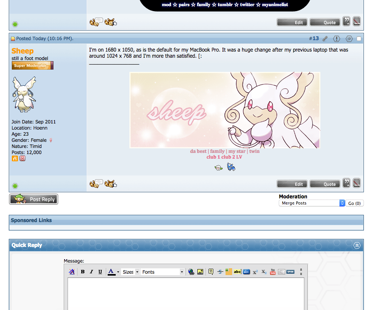370x310 pixels.
Task: Click the strikethrough icon
Action: pyautogui.click(x=220, y=272)
